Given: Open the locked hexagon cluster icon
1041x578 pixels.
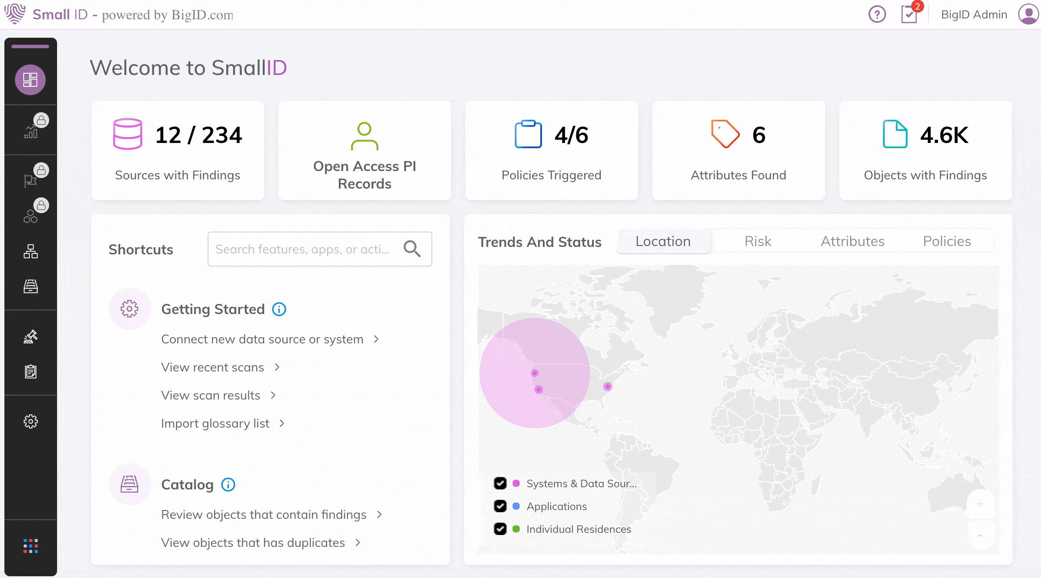Looking at the screenshot, I should [x=30, y=216].
